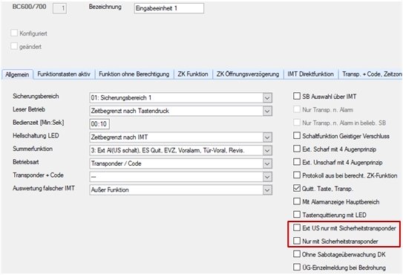Check Ext. Unscharf mit 4 Augenprinzip
Viewport: 403px width, 275px height.
point(297,162)
